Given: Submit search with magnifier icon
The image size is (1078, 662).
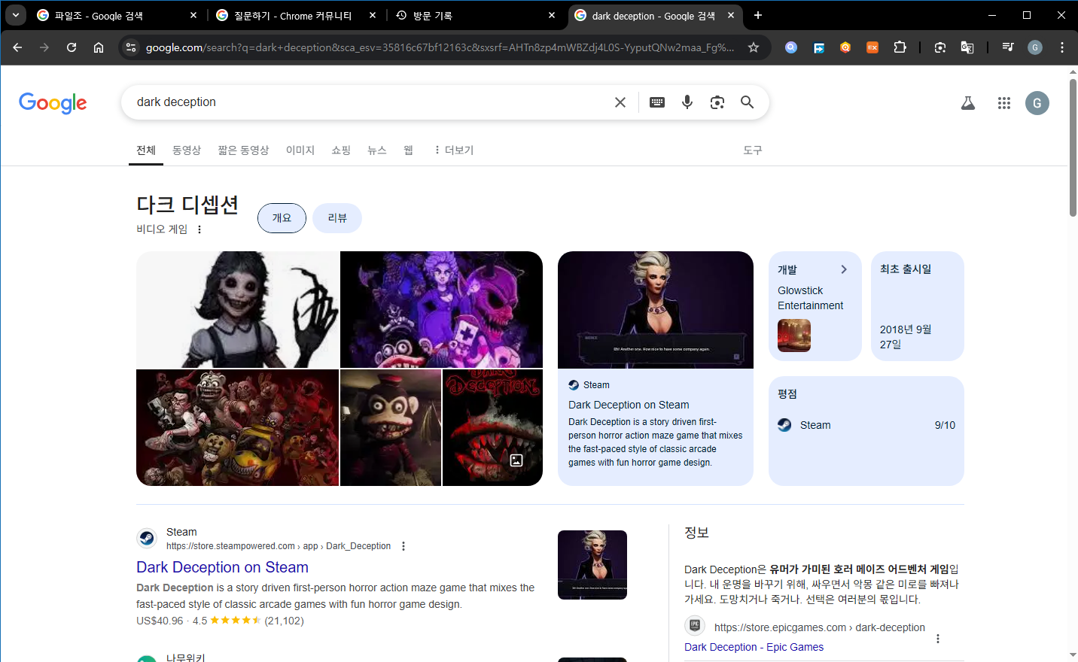Looking at the screenshot, I should (747, 102).
